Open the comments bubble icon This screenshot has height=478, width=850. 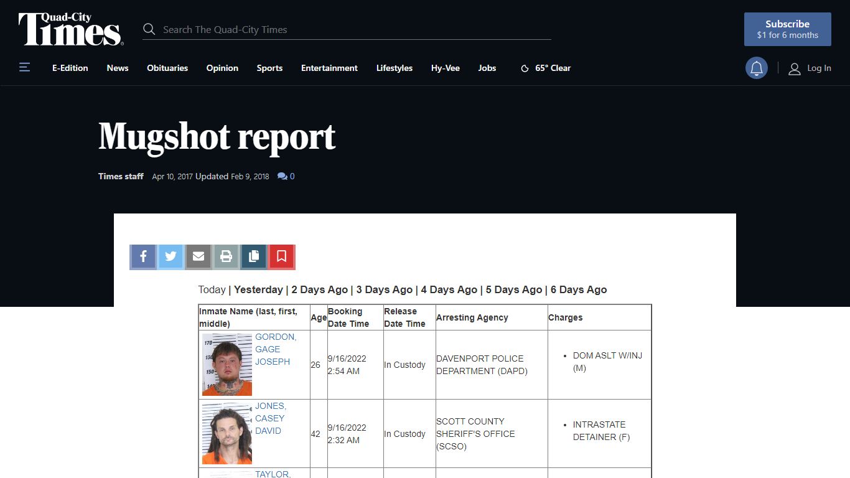283,177
